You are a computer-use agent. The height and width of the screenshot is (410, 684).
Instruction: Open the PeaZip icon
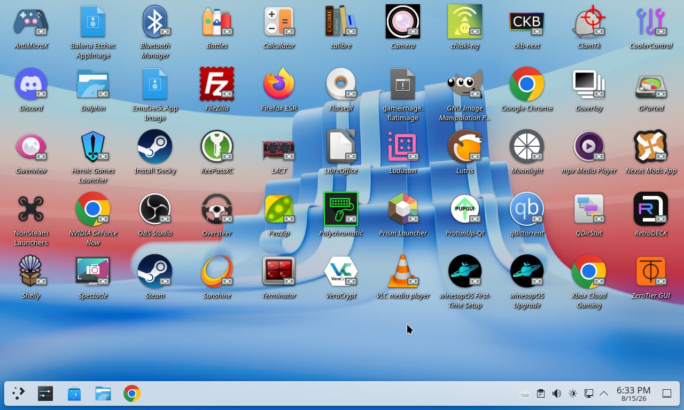coord(279,209)
